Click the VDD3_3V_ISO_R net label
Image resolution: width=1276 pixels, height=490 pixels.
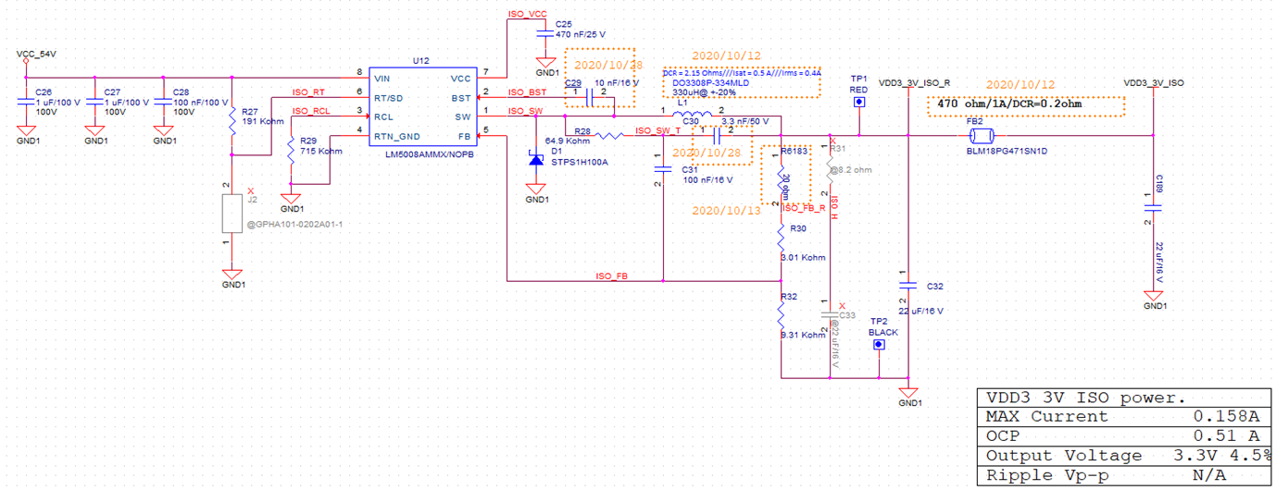(x=914, y=83)
